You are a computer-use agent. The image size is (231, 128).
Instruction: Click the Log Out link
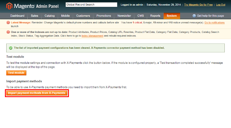(x=220, y=5)
